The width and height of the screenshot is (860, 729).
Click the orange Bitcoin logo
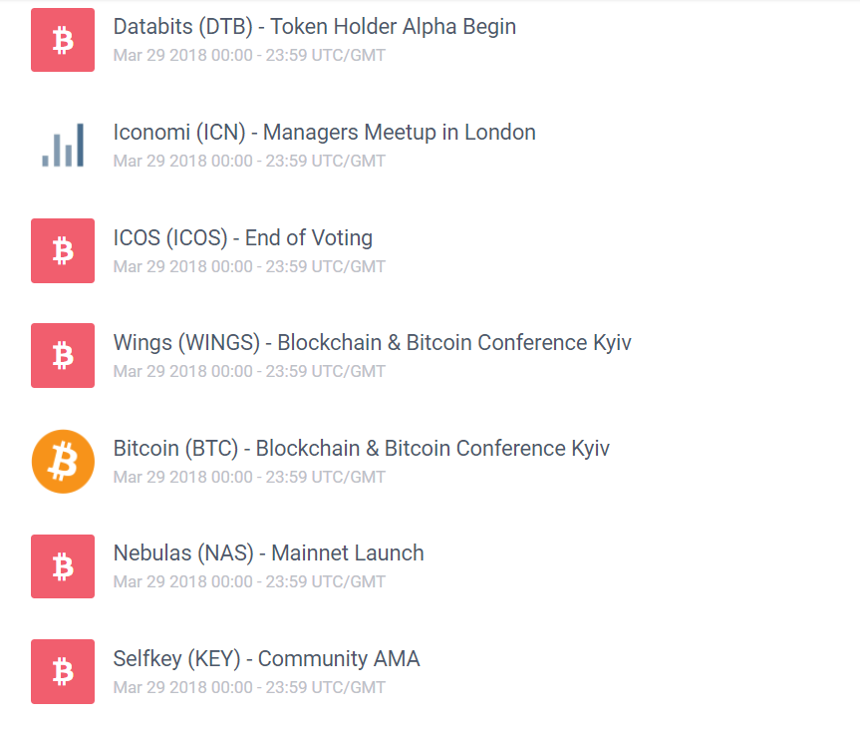63,461
